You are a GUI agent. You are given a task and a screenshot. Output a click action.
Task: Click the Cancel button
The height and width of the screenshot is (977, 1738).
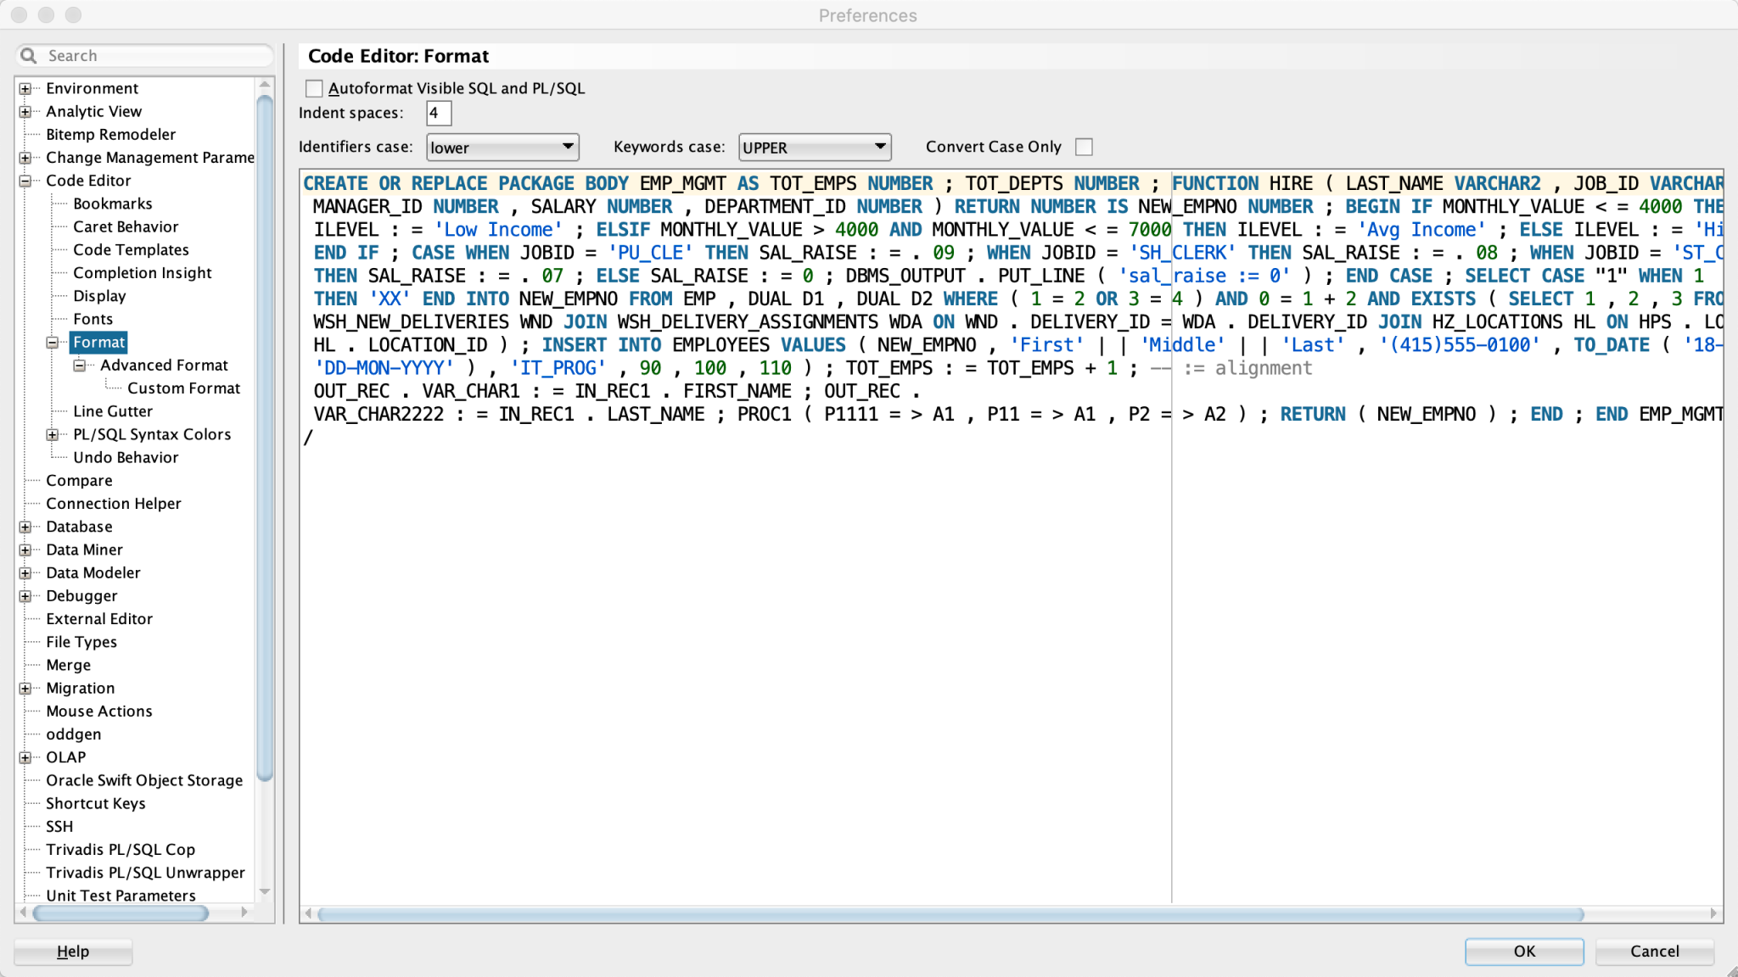coord(1652,951)
